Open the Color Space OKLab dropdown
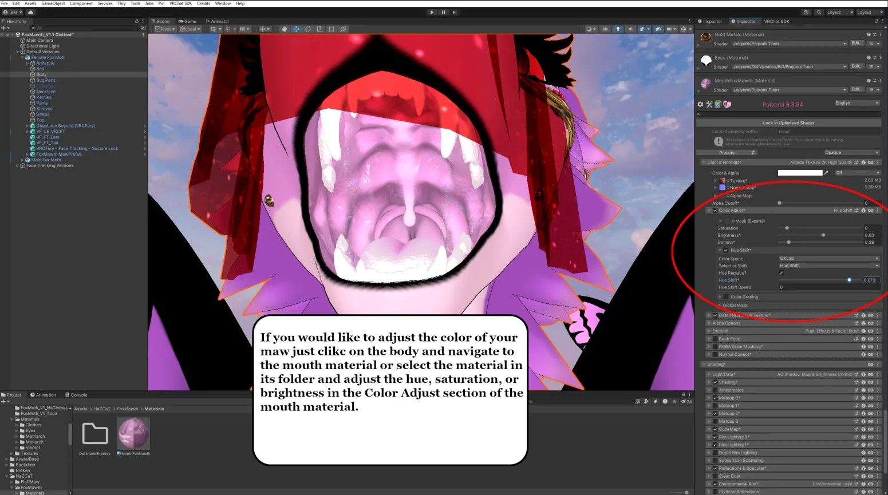The image size is (888, 495). [828, 259]
